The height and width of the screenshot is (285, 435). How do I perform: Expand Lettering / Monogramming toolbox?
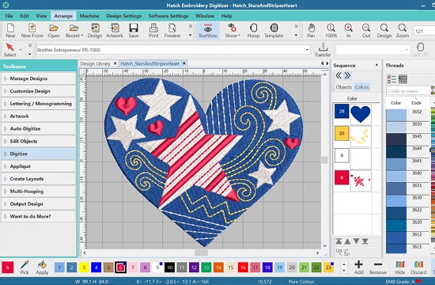[x=38, y=104]
